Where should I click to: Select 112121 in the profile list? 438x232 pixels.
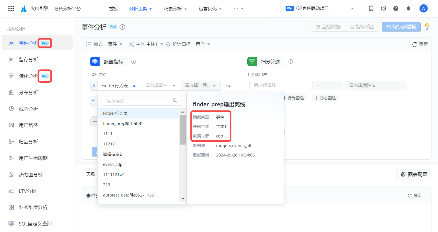[x=139, y=144]
